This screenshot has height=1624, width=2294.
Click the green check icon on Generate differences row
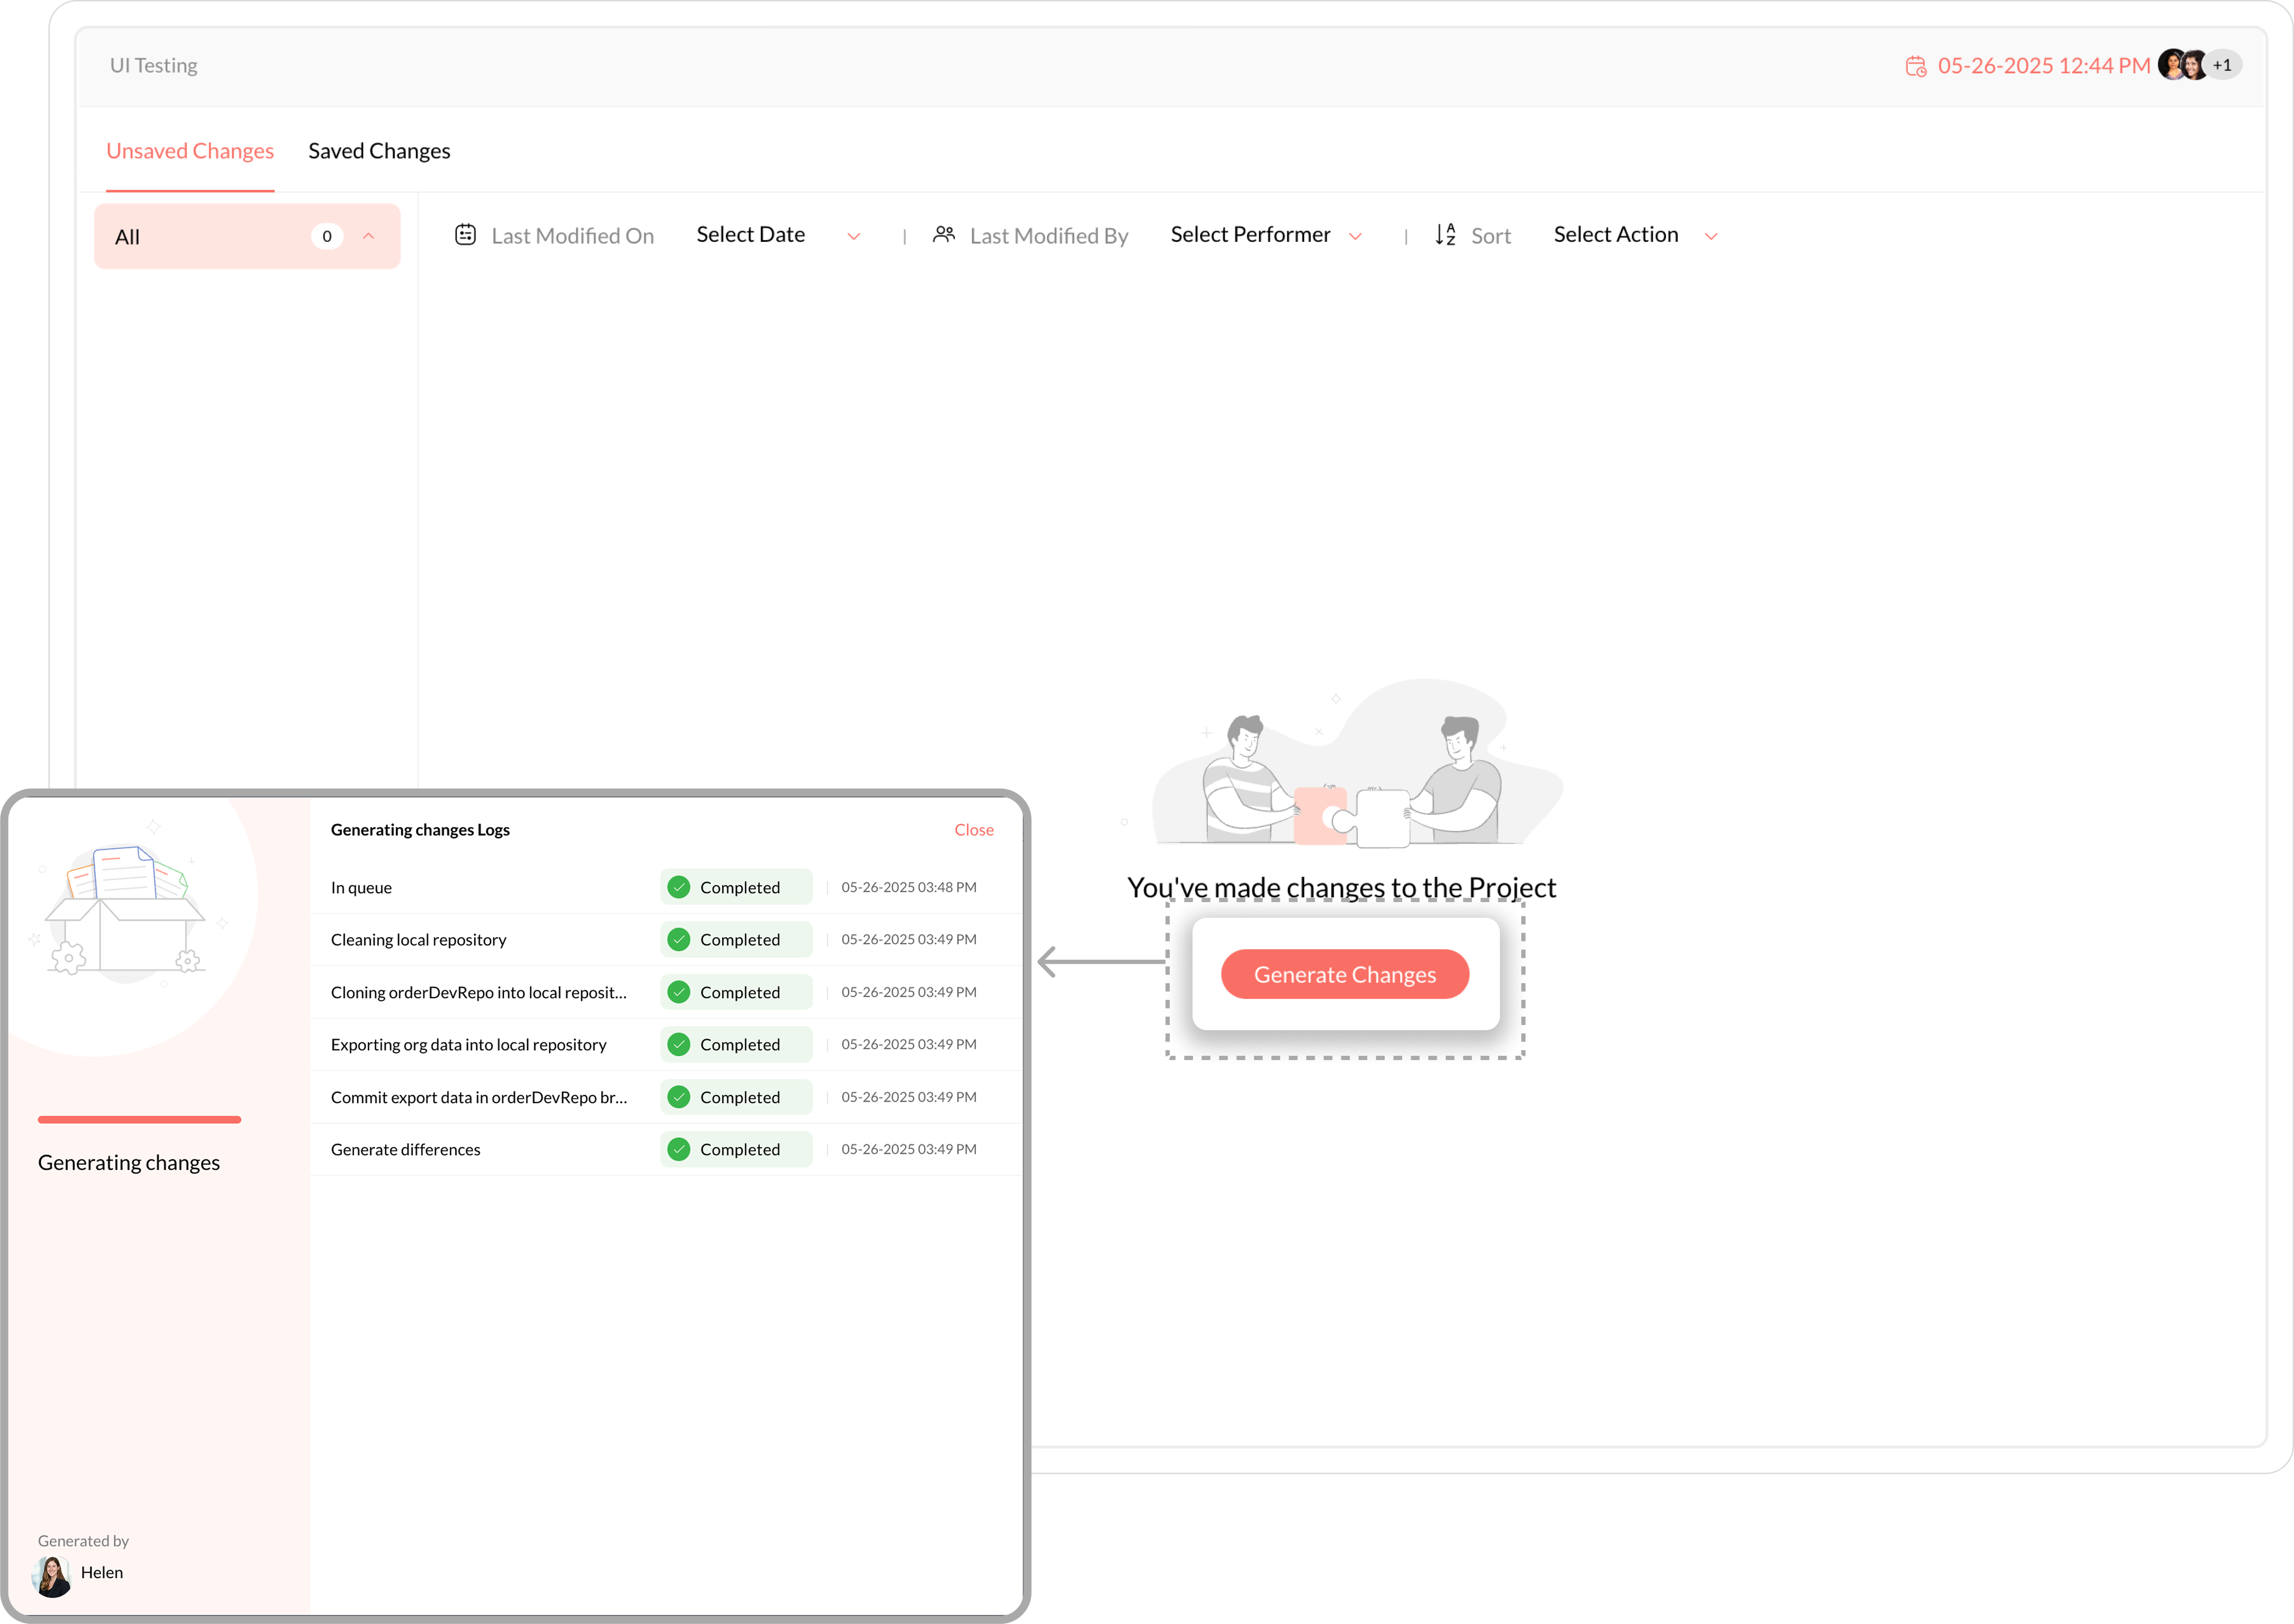coord(679,1149)
